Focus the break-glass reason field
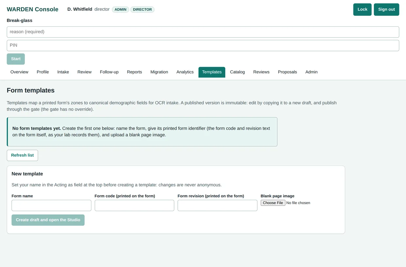Screen dimensions: 406x267 tap(203, 32)
